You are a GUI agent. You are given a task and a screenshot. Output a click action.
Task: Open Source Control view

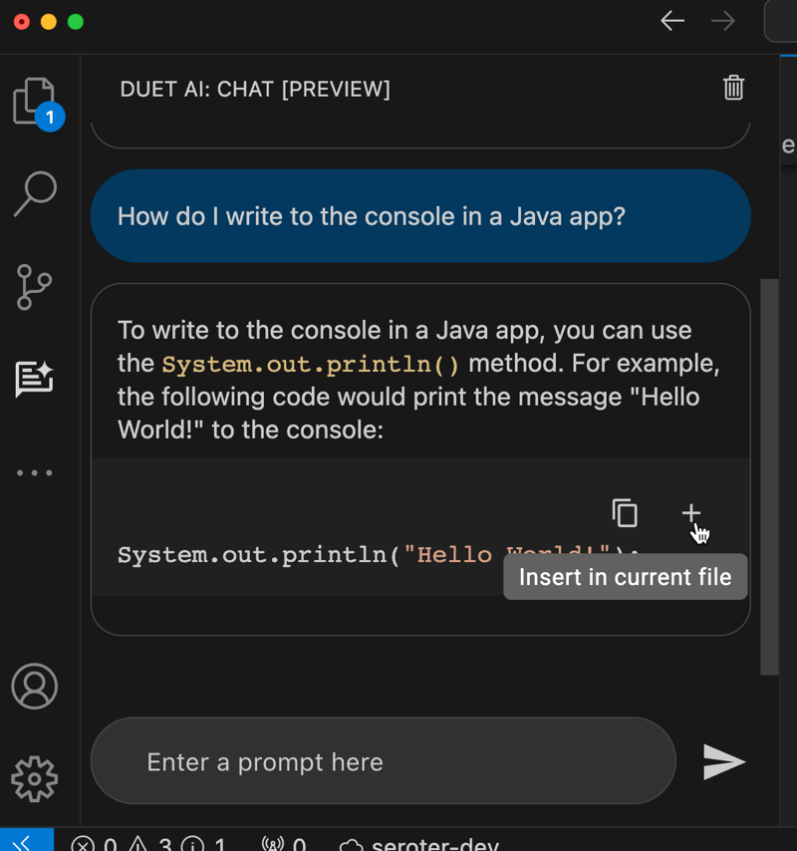click(35, 287)
